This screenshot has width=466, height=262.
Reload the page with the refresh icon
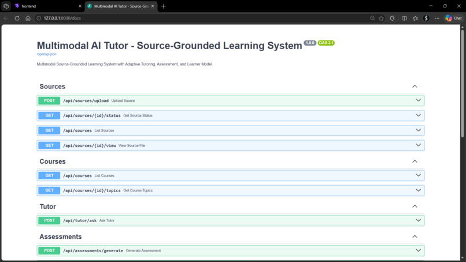coord(17,18)
